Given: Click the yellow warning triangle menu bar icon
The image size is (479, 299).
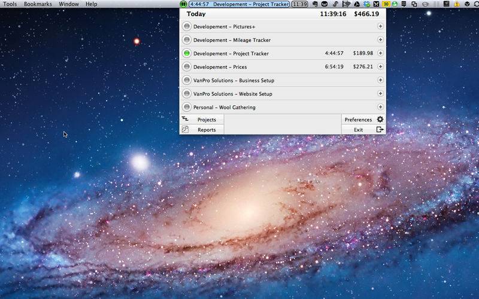Looking at the screenshot, I should [457, 4].
